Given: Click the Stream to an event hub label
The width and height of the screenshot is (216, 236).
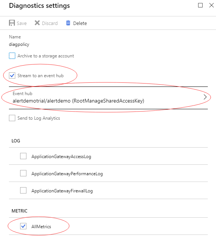Looking at the screenshot, I should 41,76.
